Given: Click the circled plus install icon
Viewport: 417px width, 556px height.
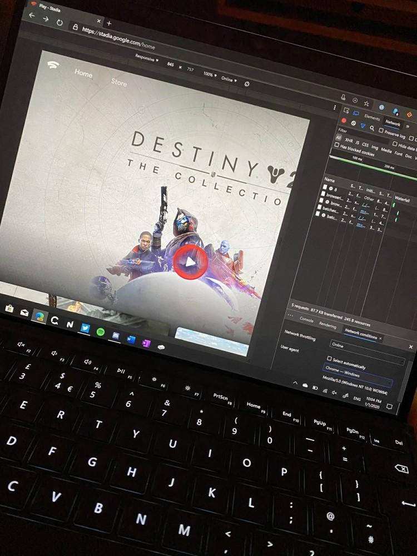Looking at the screenshot, I should click(355, 100).
